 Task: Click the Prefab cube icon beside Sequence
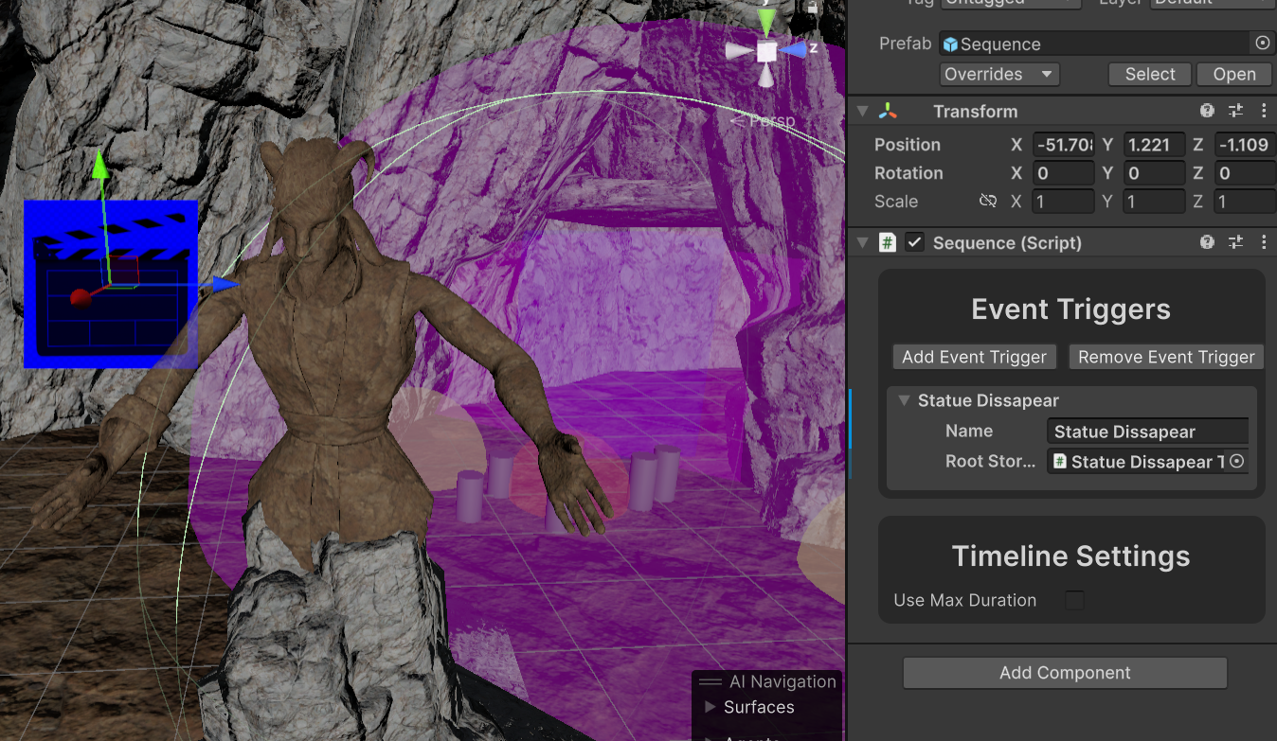(x=950, y=44)
